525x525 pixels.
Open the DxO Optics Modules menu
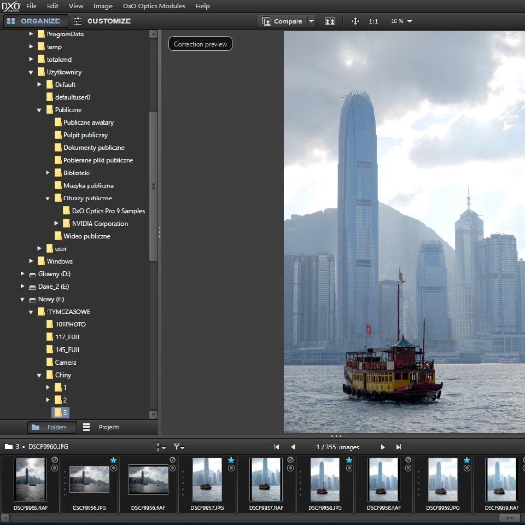154,6
